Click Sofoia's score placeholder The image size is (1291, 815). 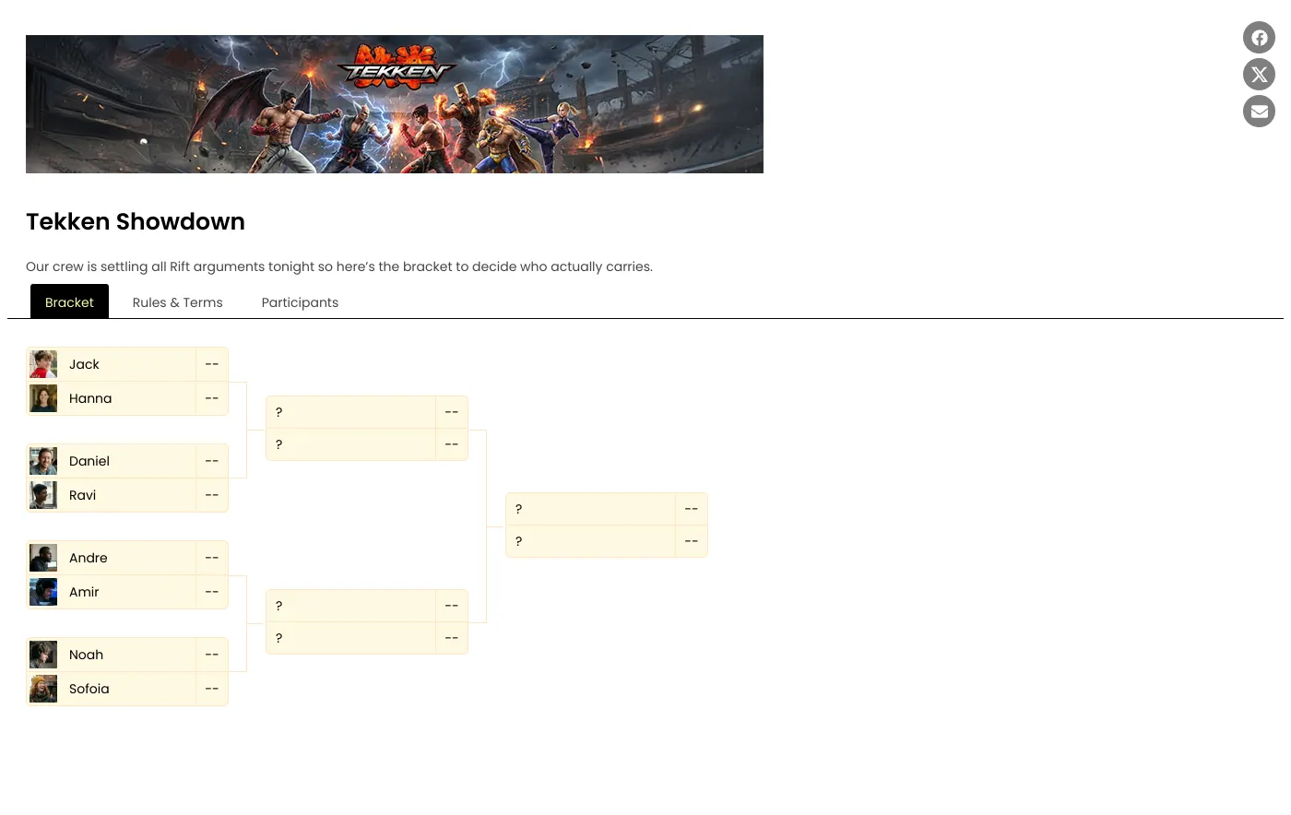point(212,689)
